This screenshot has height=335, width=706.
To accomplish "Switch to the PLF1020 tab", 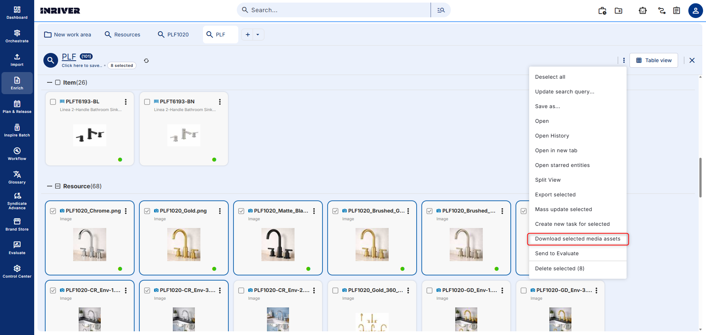I will 173,35.
